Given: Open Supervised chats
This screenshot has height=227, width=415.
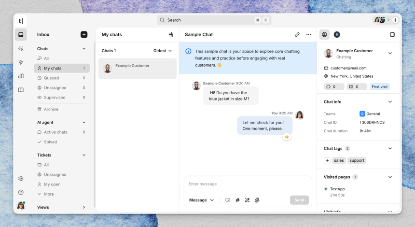Looking at the screenshot, I should (x=62, y=98).
